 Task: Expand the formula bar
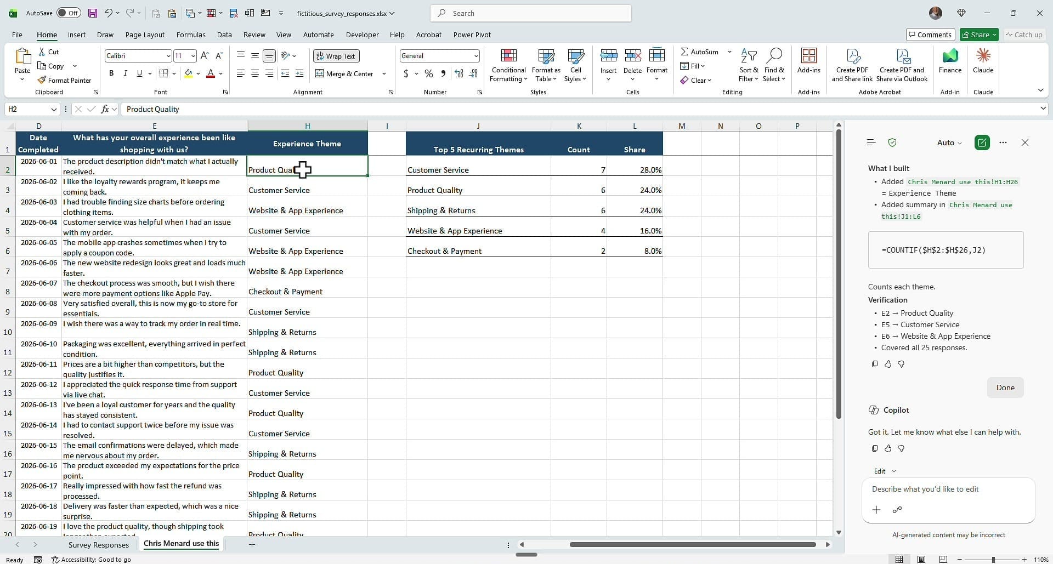point(1043,109)
